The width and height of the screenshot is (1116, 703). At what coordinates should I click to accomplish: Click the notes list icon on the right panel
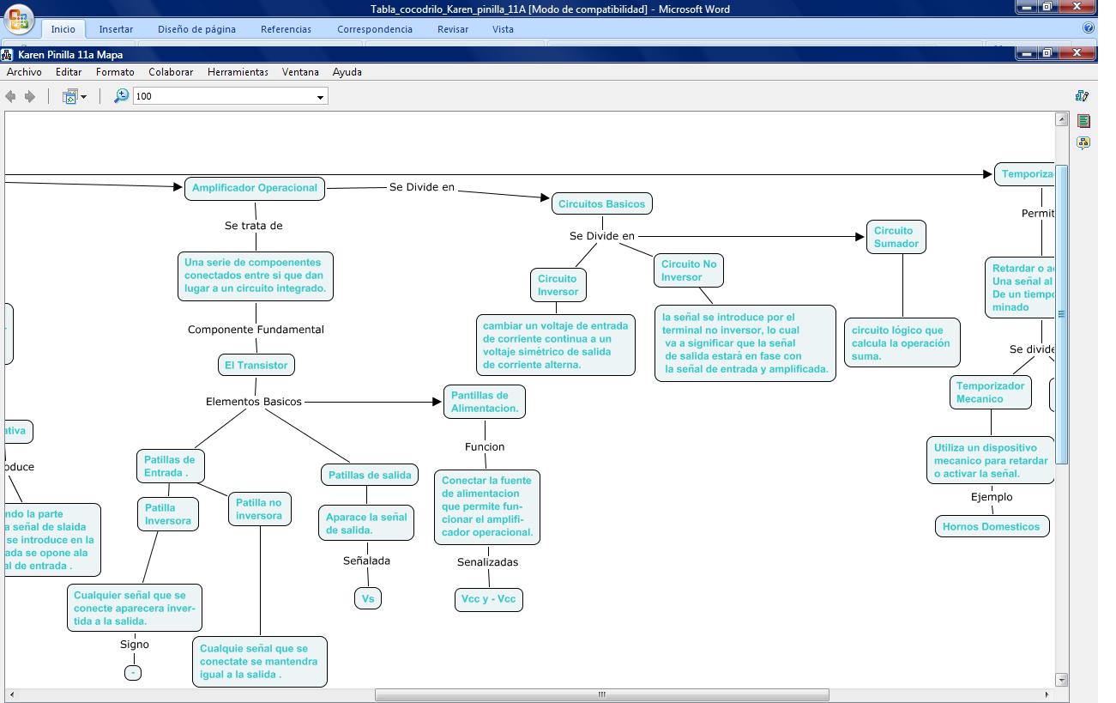pyautogui.click(x=1083, y=121)
